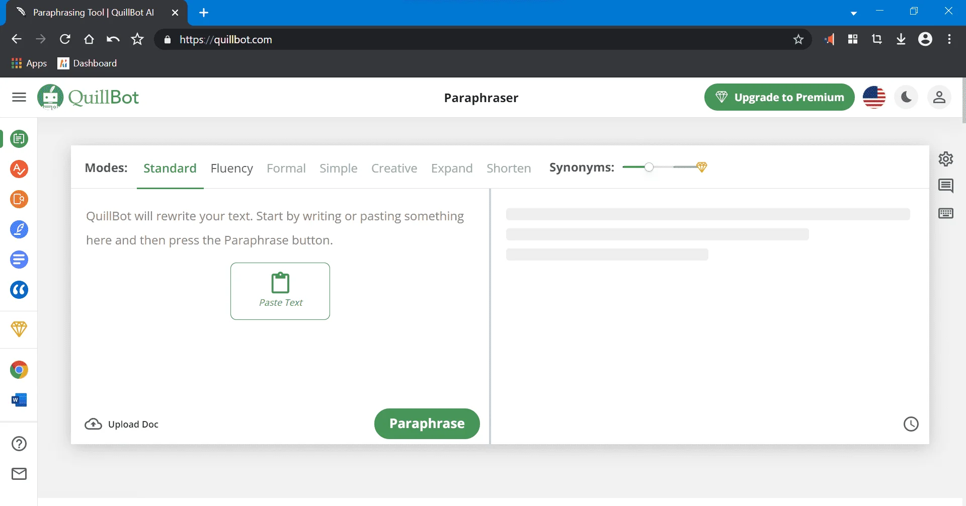The width and height of the screenshot is (966, 506).
Task: Switch to Fluency mode
Action: pyautogui.click(x=232, y=168)
